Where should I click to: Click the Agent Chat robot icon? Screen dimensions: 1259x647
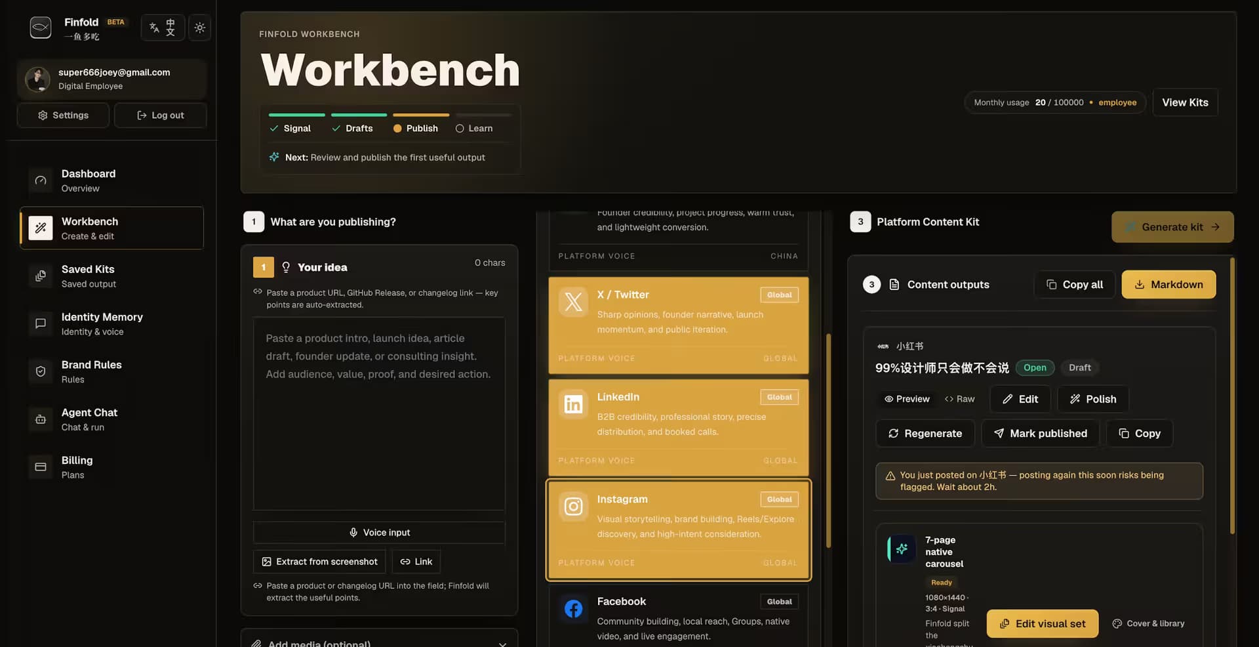click(41, 419)
